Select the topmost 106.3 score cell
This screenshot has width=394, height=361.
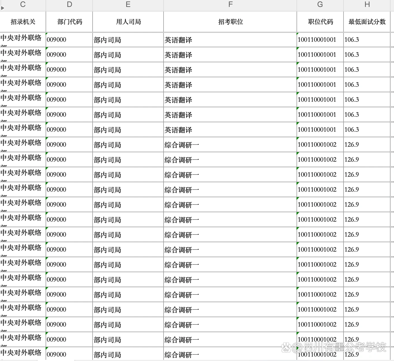pos(367,40)
